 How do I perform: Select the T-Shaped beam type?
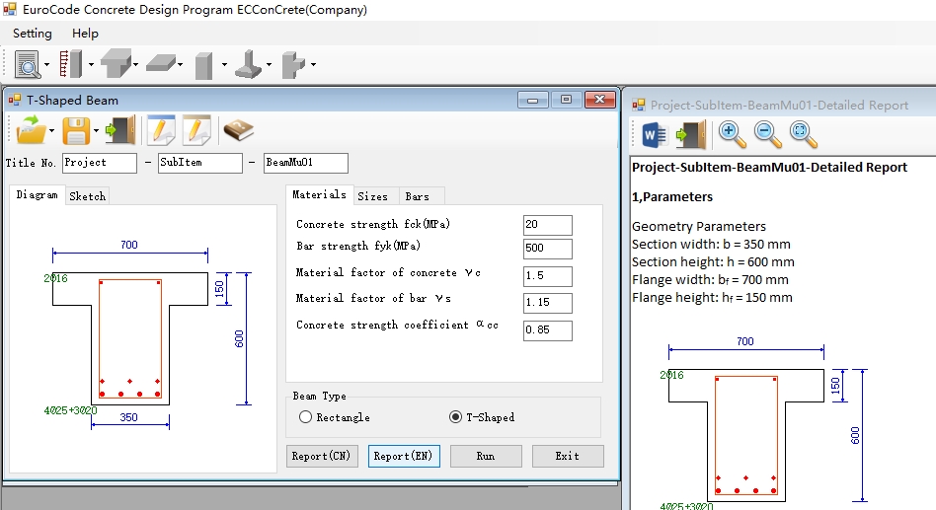[x=482, y=417]
